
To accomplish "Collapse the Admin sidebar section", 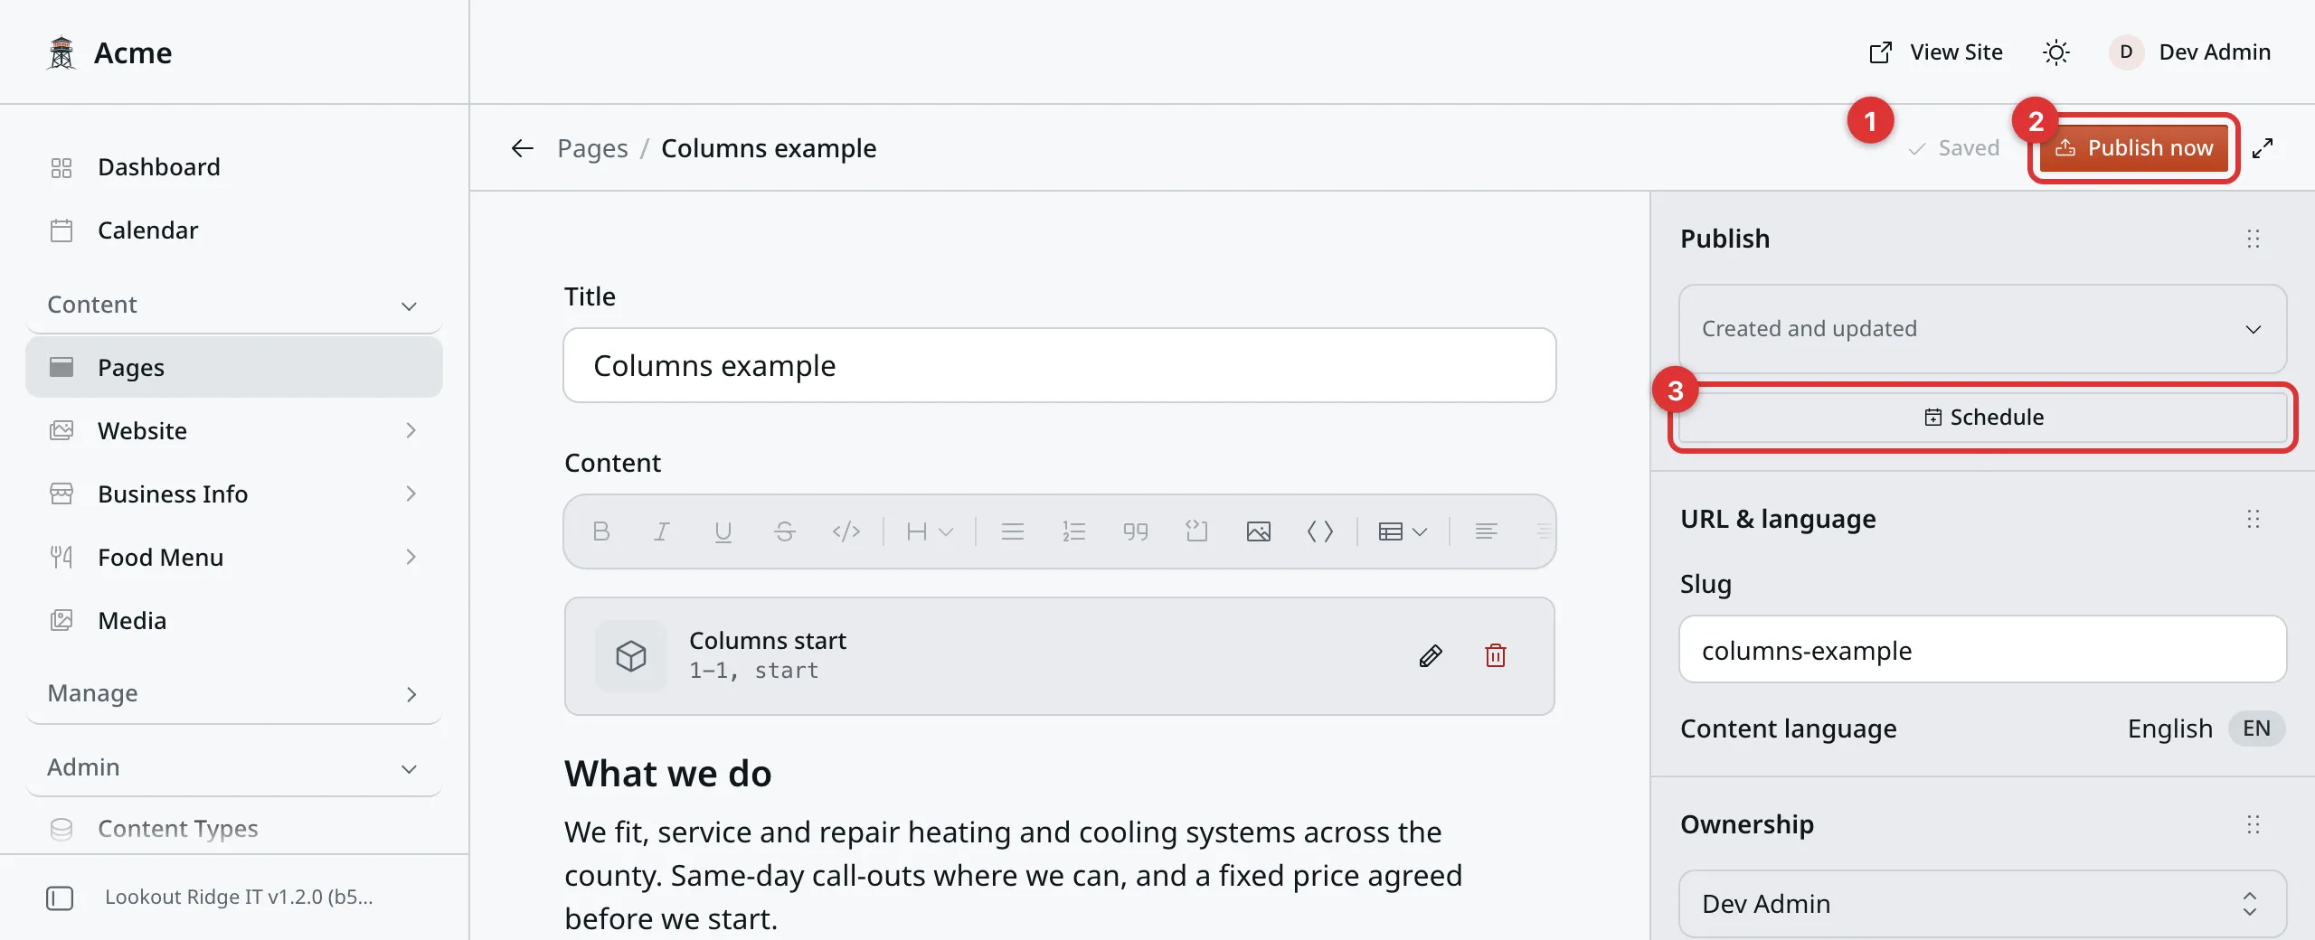I will 233,767.
